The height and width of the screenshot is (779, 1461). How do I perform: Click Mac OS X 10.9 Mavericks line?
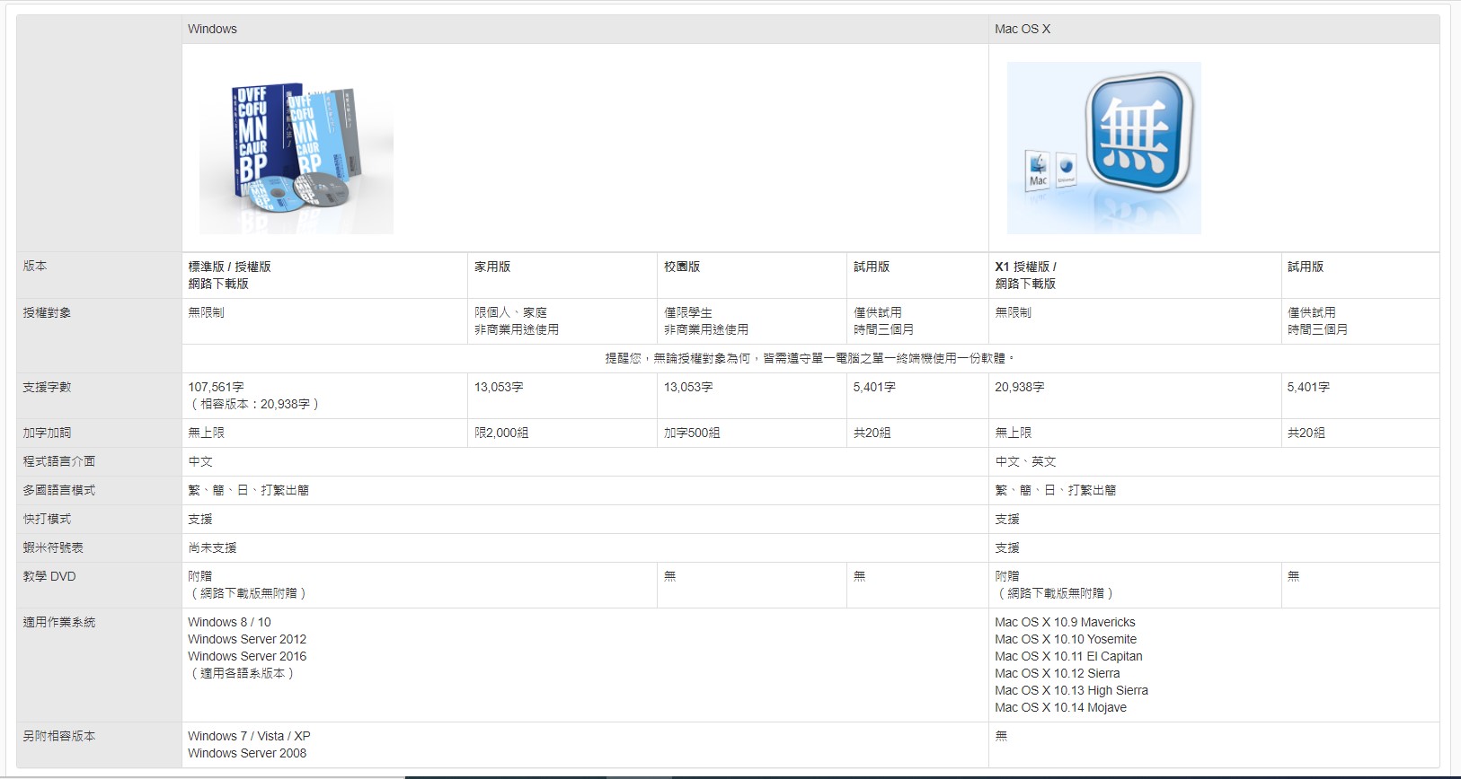[x=1065, y=622]
